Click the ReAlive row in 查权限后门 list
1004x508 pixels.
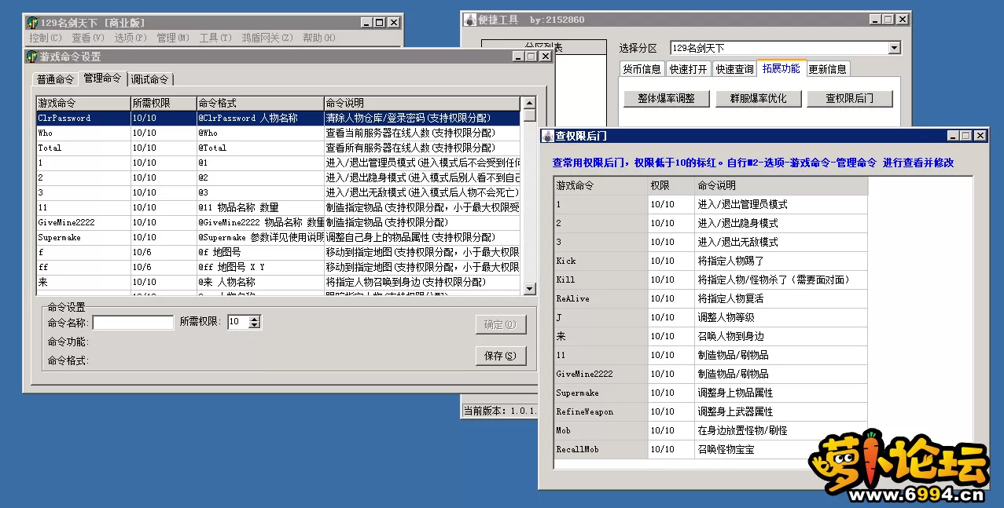coord(711,298)
